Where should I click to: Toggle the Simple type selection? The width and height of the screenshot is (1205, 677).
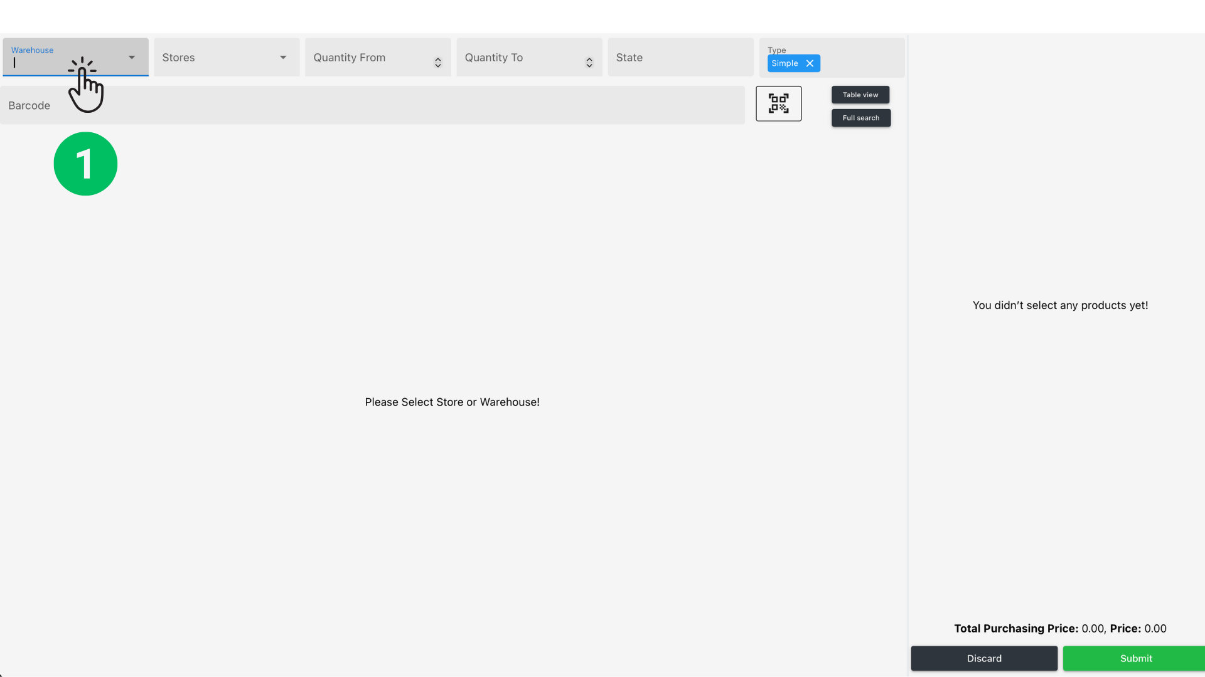[784, 63]
